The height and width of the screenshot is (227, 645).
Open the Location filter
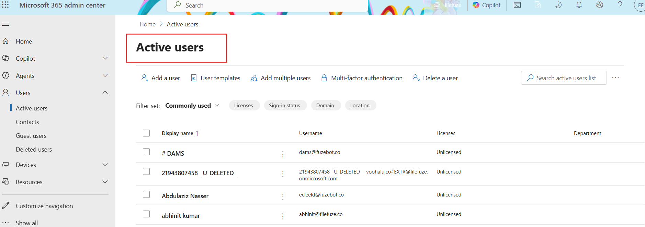coord(360,106)
